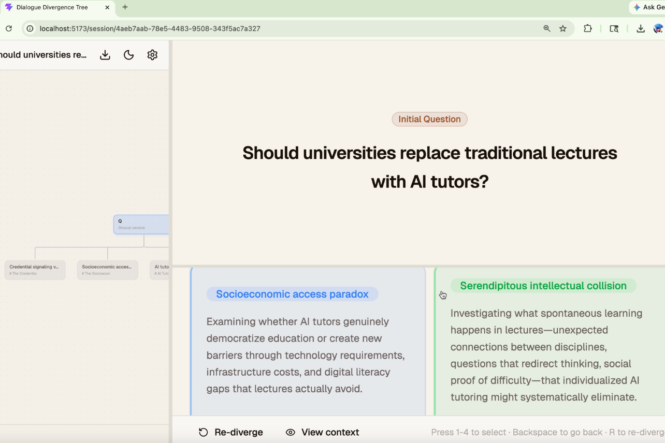The height and width of the screenshot is (443, 665).
Task: Click the Q root node in tree
Action: tap(141, 224)
